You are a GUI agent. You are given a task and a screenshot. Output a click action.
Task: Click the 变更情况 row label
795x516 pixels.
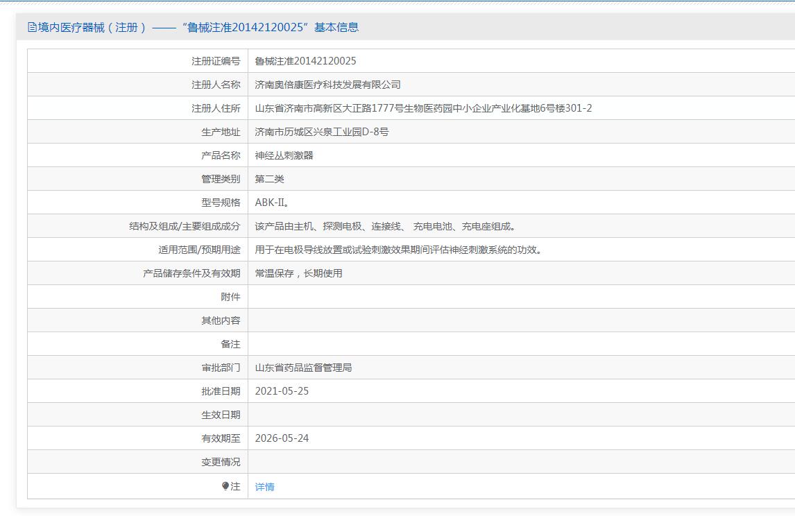pyautogui.click(x=221, y=462)
